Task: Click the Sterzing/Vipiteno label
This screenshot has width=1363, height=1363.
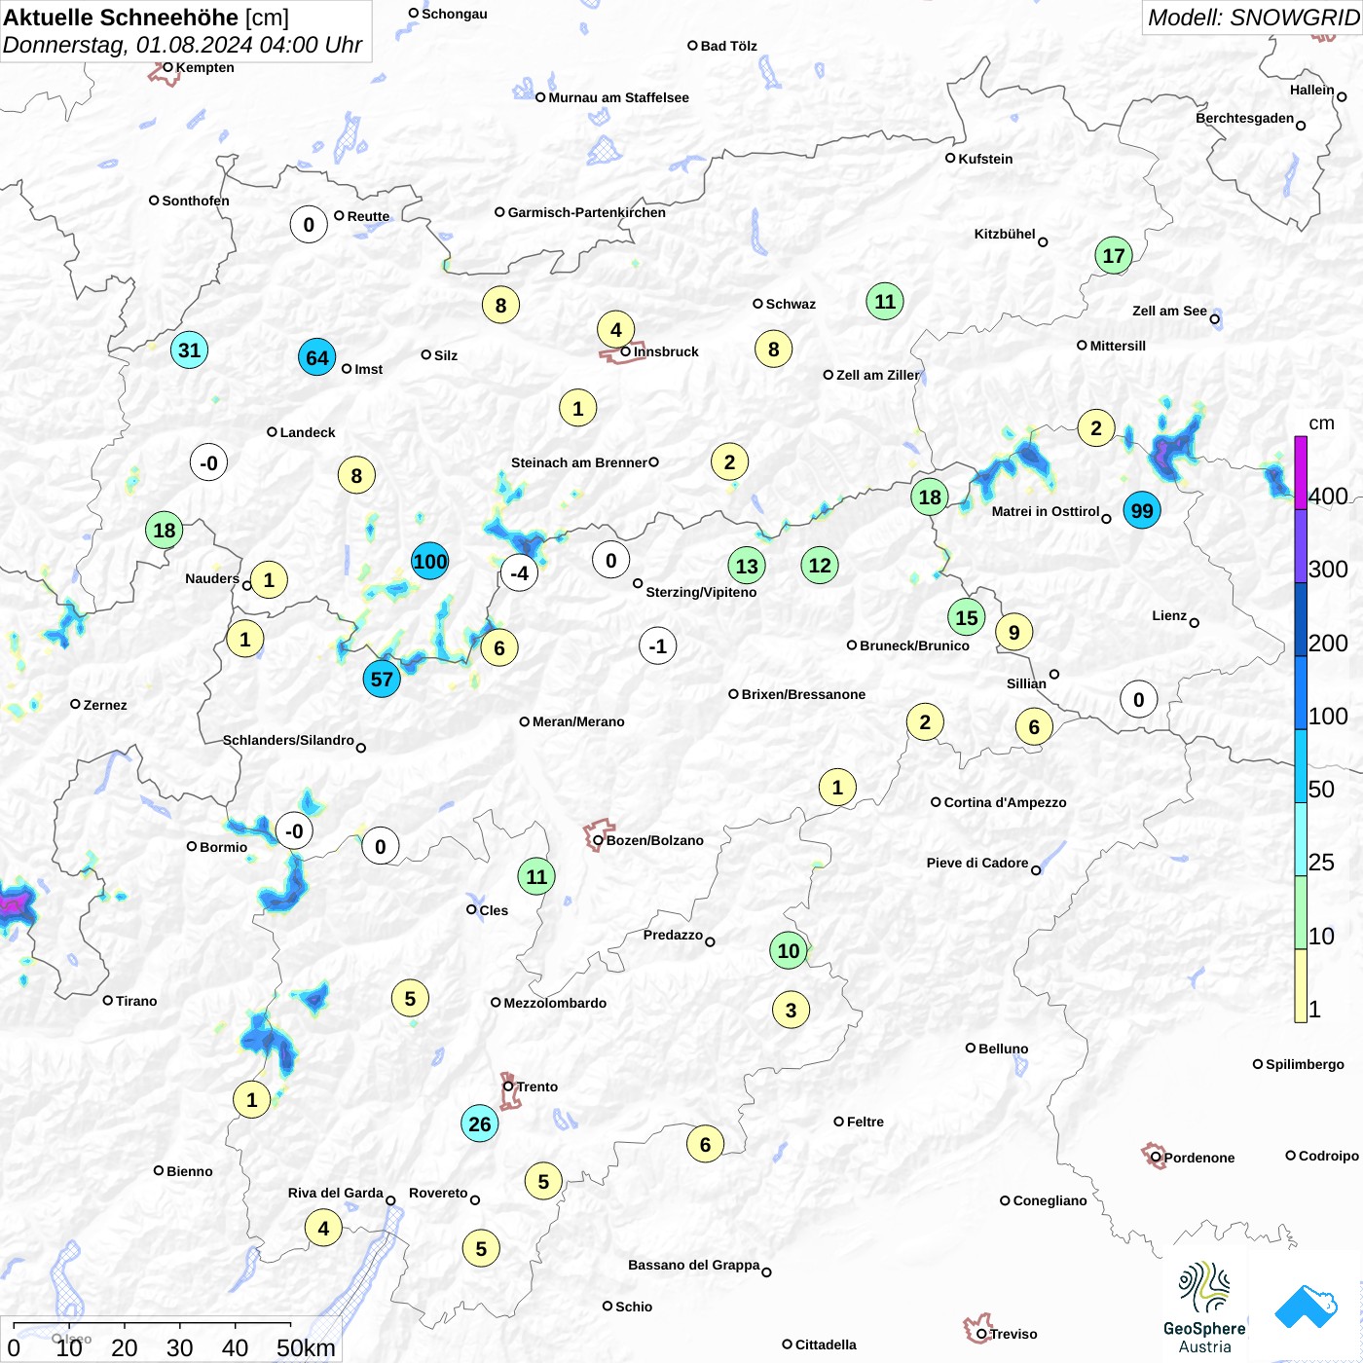Action: coord(701,592)
